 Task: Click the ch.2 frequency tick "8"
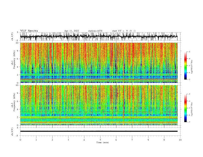[x=18, y=93]
